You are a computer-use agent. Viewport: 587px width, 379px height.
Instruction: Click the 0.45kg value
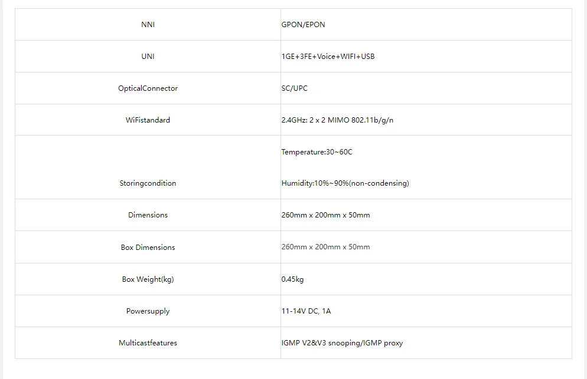click(x=293, y=279)
